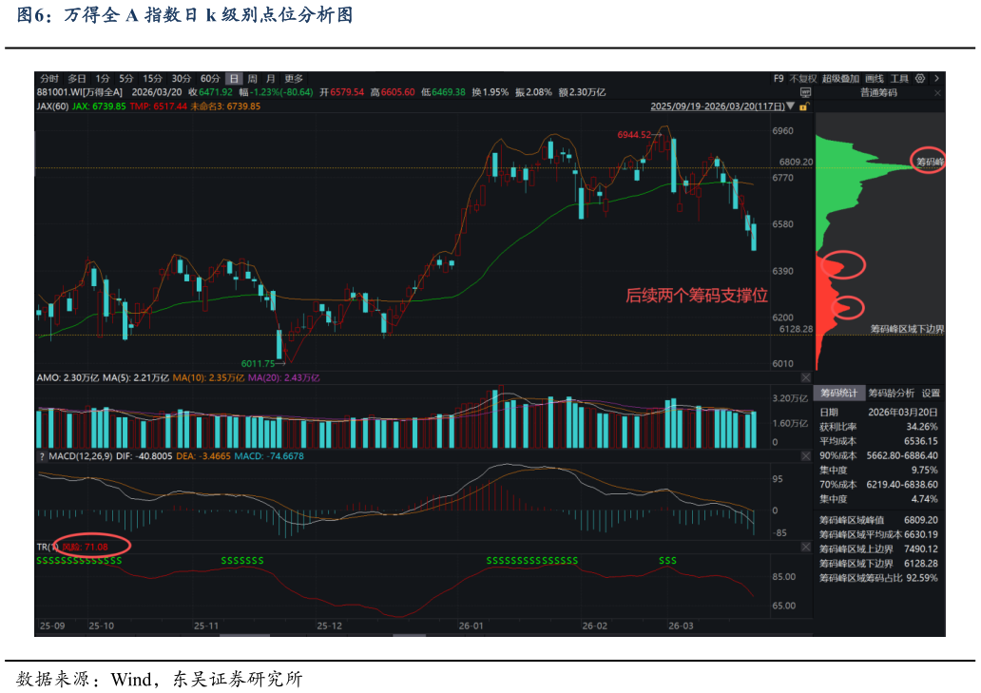The height and width of the screenshot is (693, 981).
Task: Close the MACD indicator sub-chart
Action: [806, 457]
